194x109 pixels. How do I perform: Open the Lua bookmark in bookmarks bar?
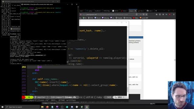click(x=144, y=18)
